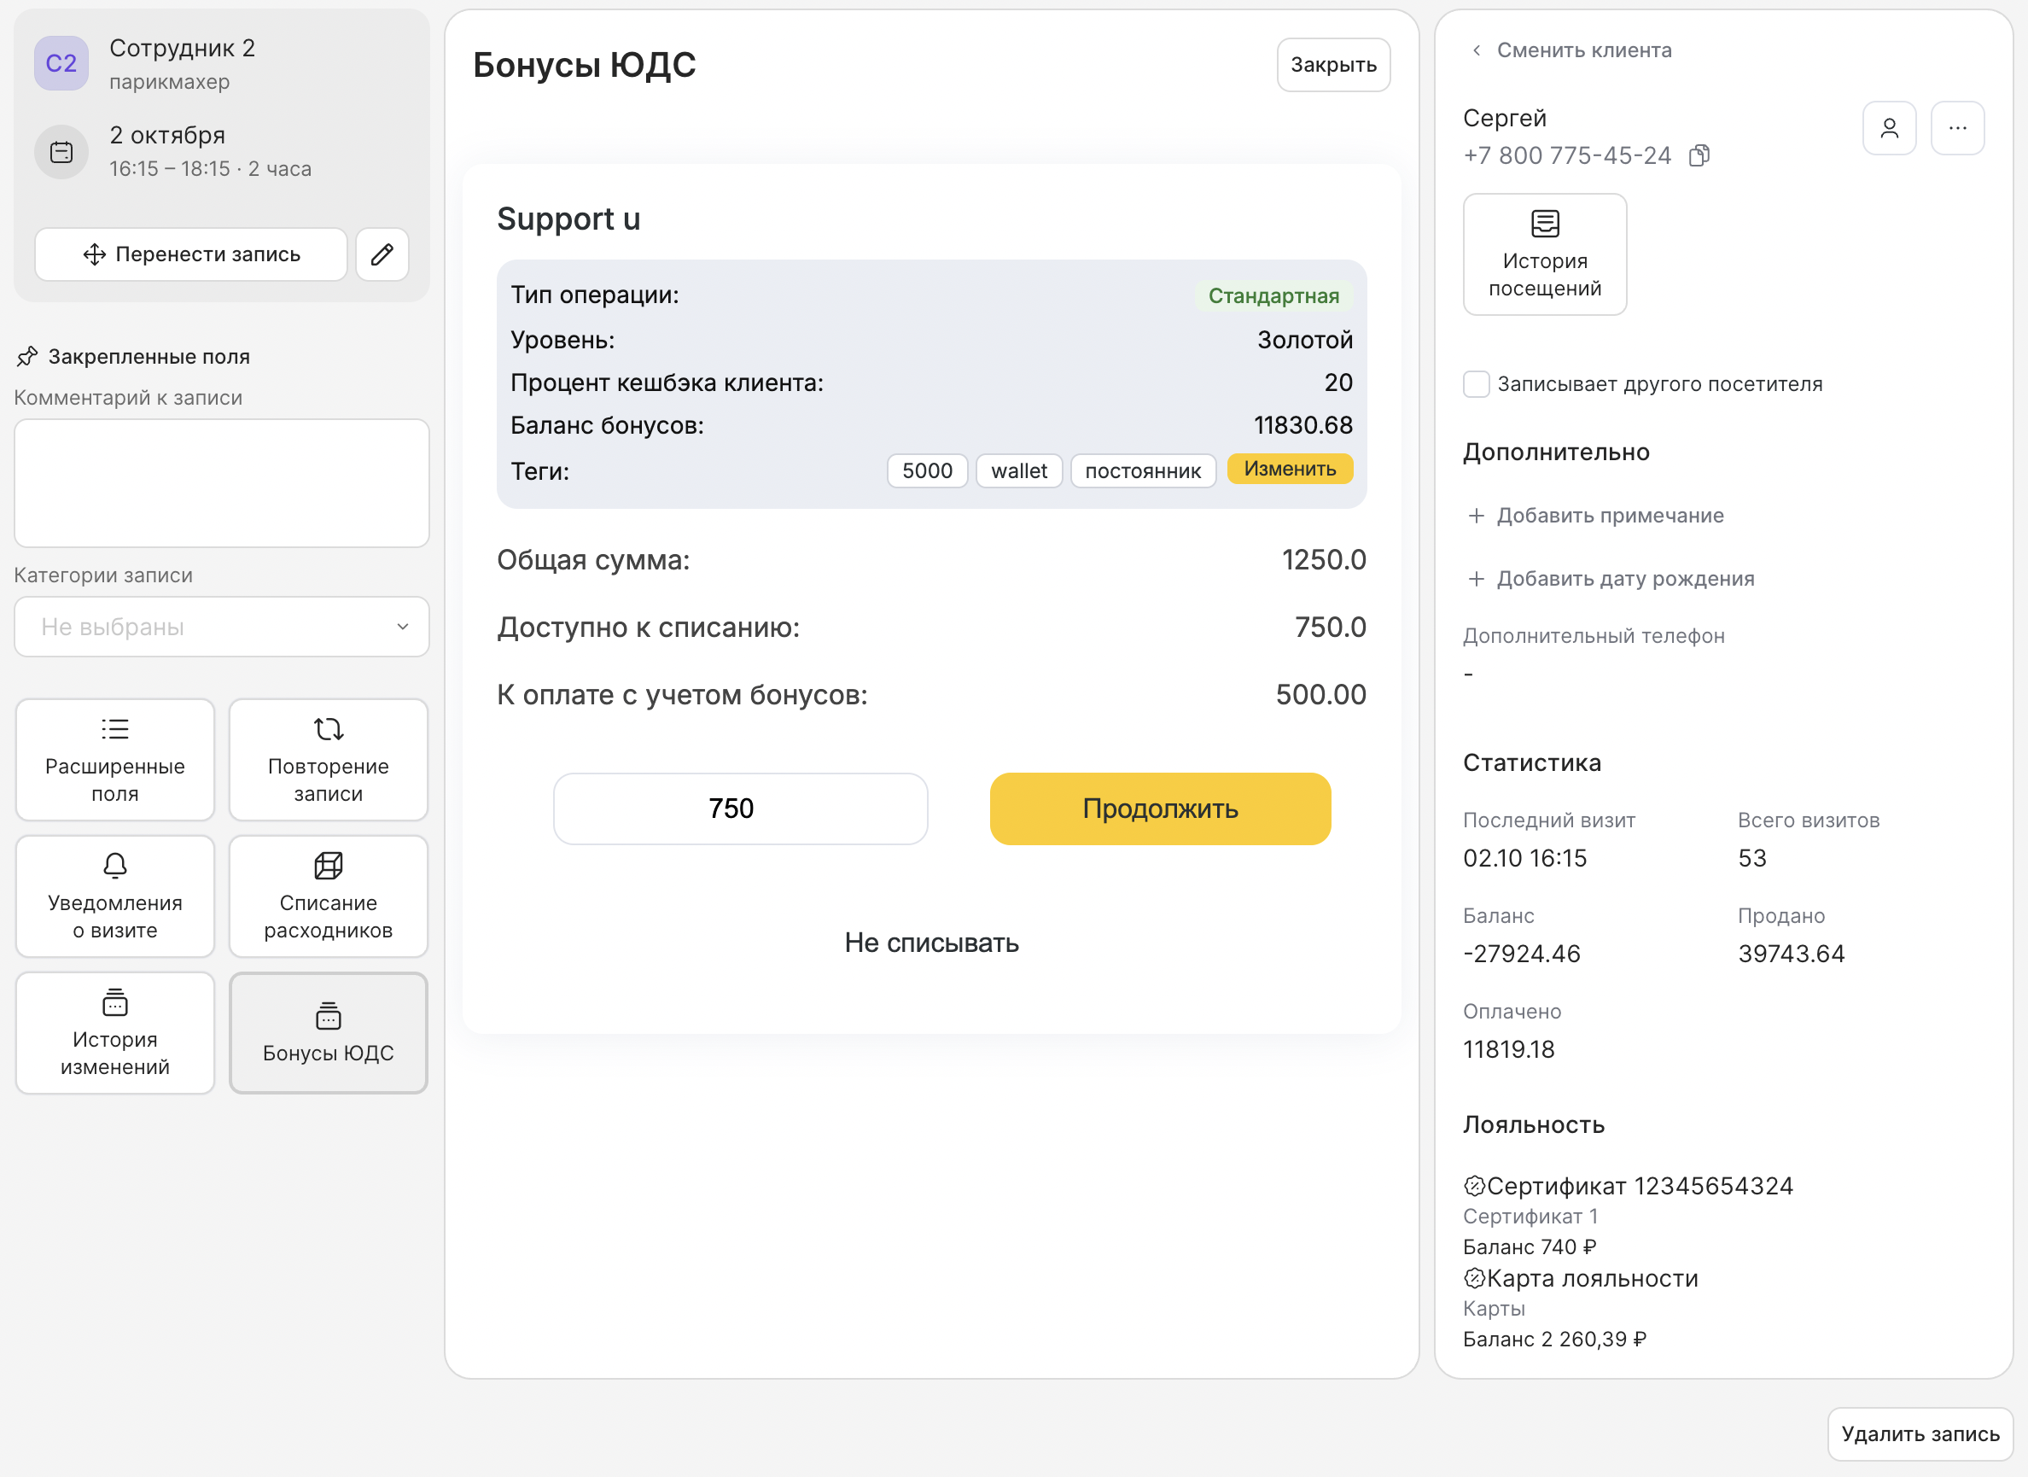Open Расширенные поля tile
This screenshot has height=1477, width=2028.
114,760
